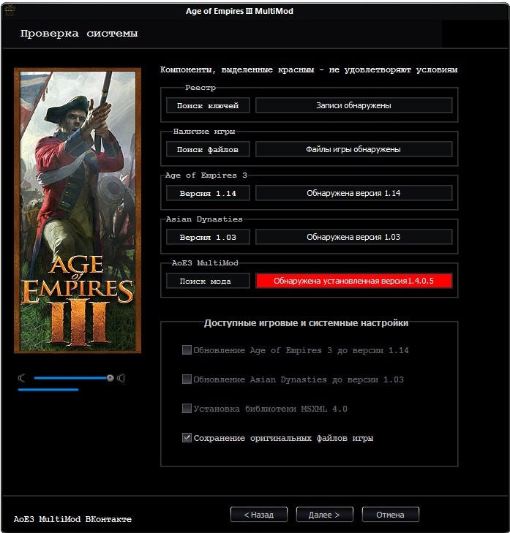Tick Обновление Age of Empires 3 checkbox

coord(187,350)
